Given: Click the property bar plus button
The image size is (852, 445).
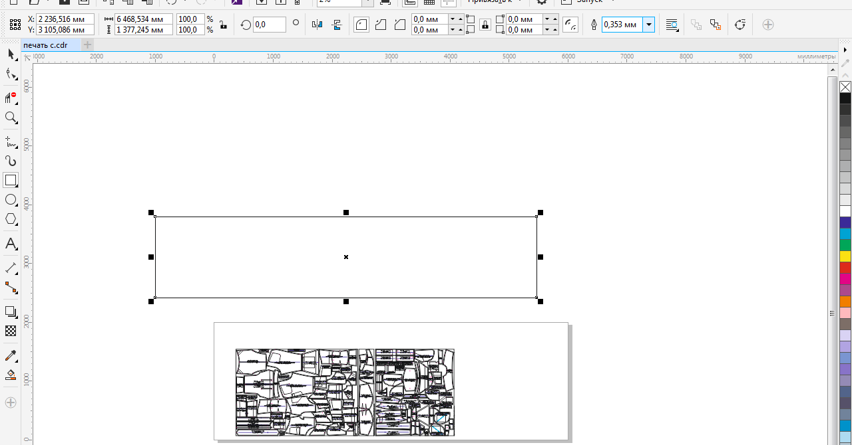Looking at the screenshot, I should pos(768,25).
